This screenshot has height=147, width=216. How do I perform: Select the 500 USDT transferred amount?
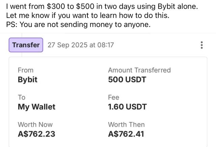point(127,80)
